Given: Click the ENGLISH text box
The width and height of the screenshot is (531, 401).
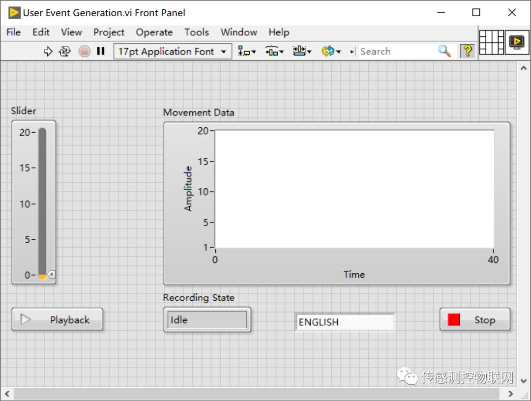Looking at the screenshot, I should 345,322.
